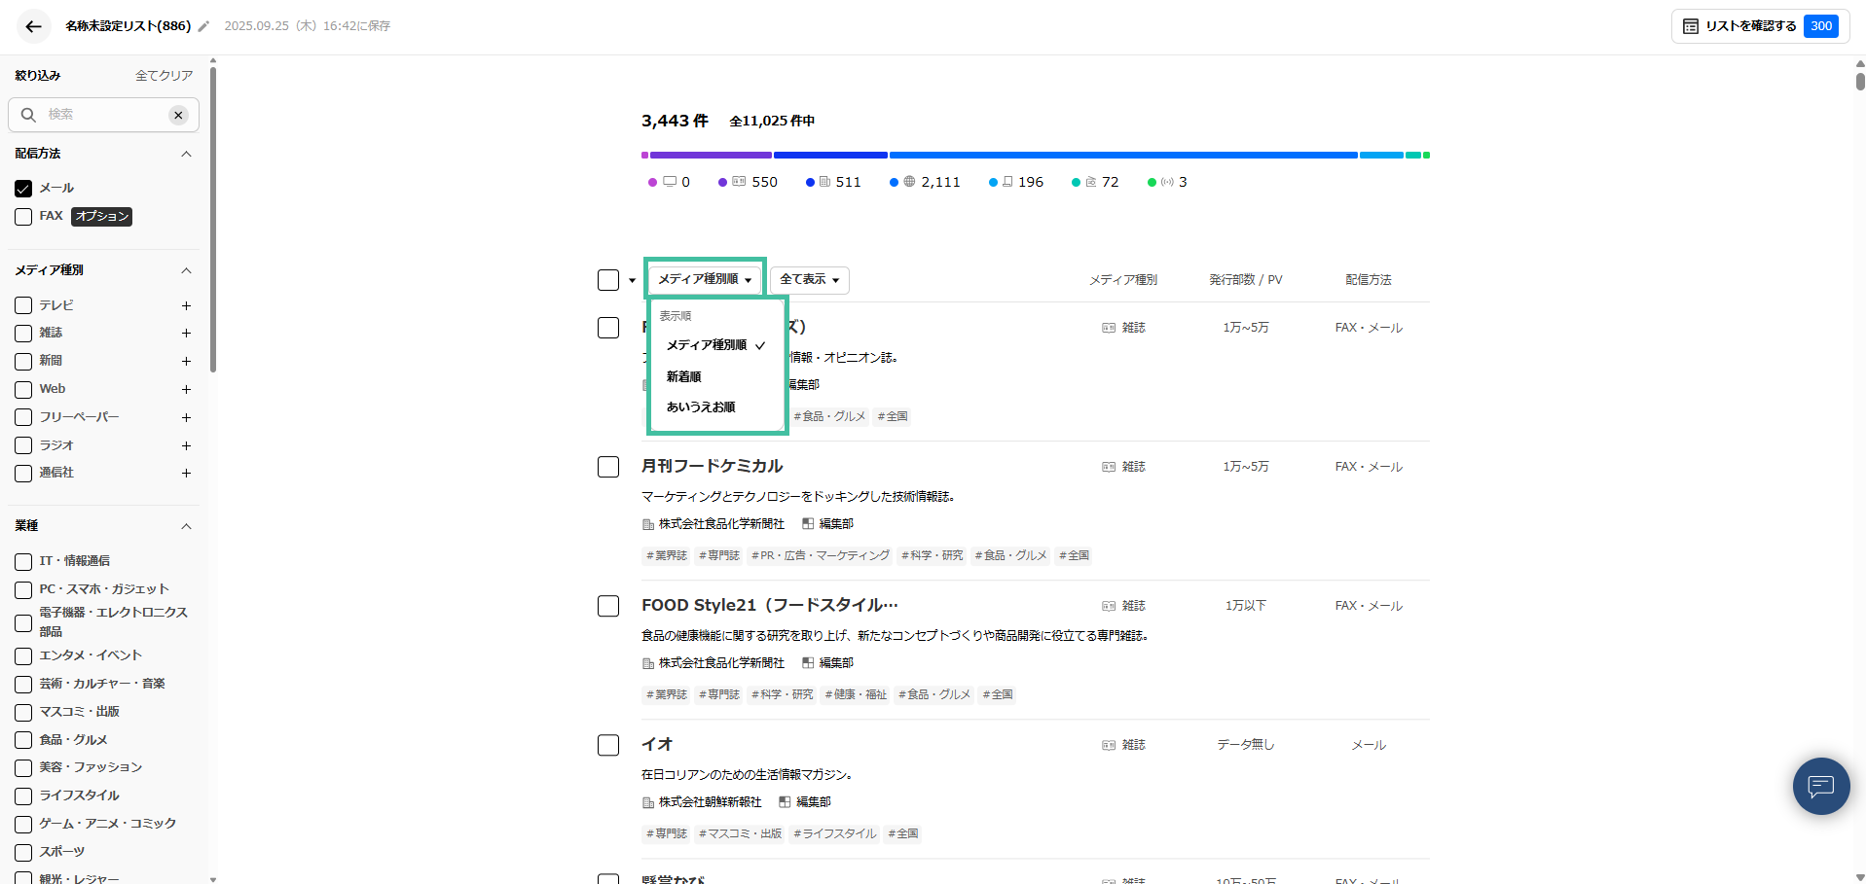This screenshot has width=1866, height=884.
Task: Expand the 雑誌 media type with plus icon
Action: click(x=186, y=333)
